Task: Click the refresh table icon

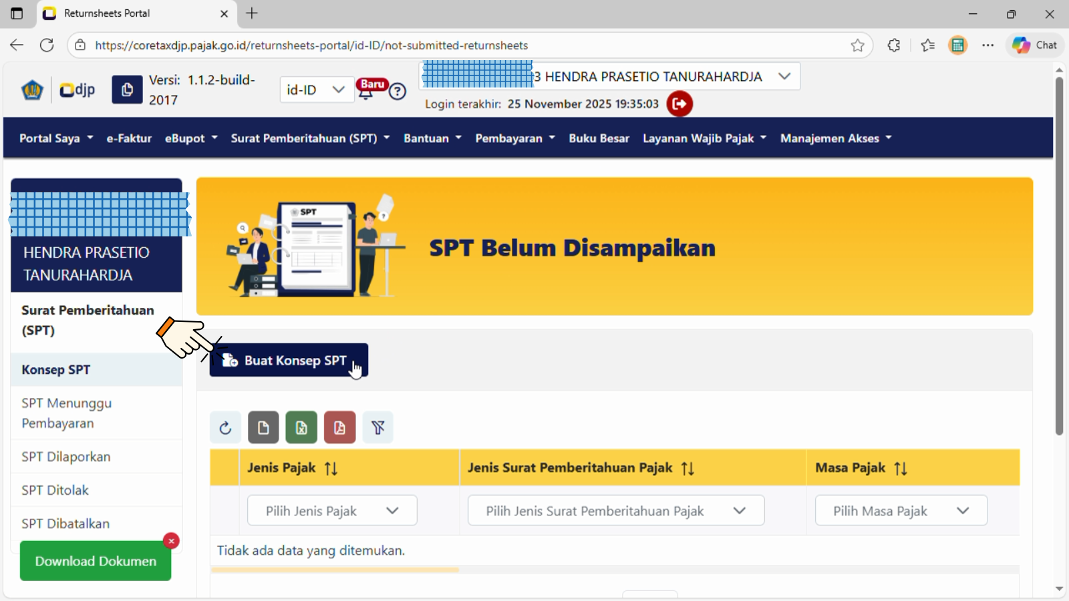Action: 225,428
